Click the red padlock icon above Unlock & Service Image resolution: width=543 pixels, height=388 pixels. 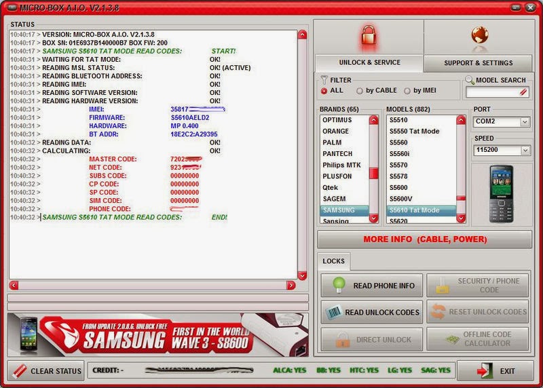coord(369,35)
